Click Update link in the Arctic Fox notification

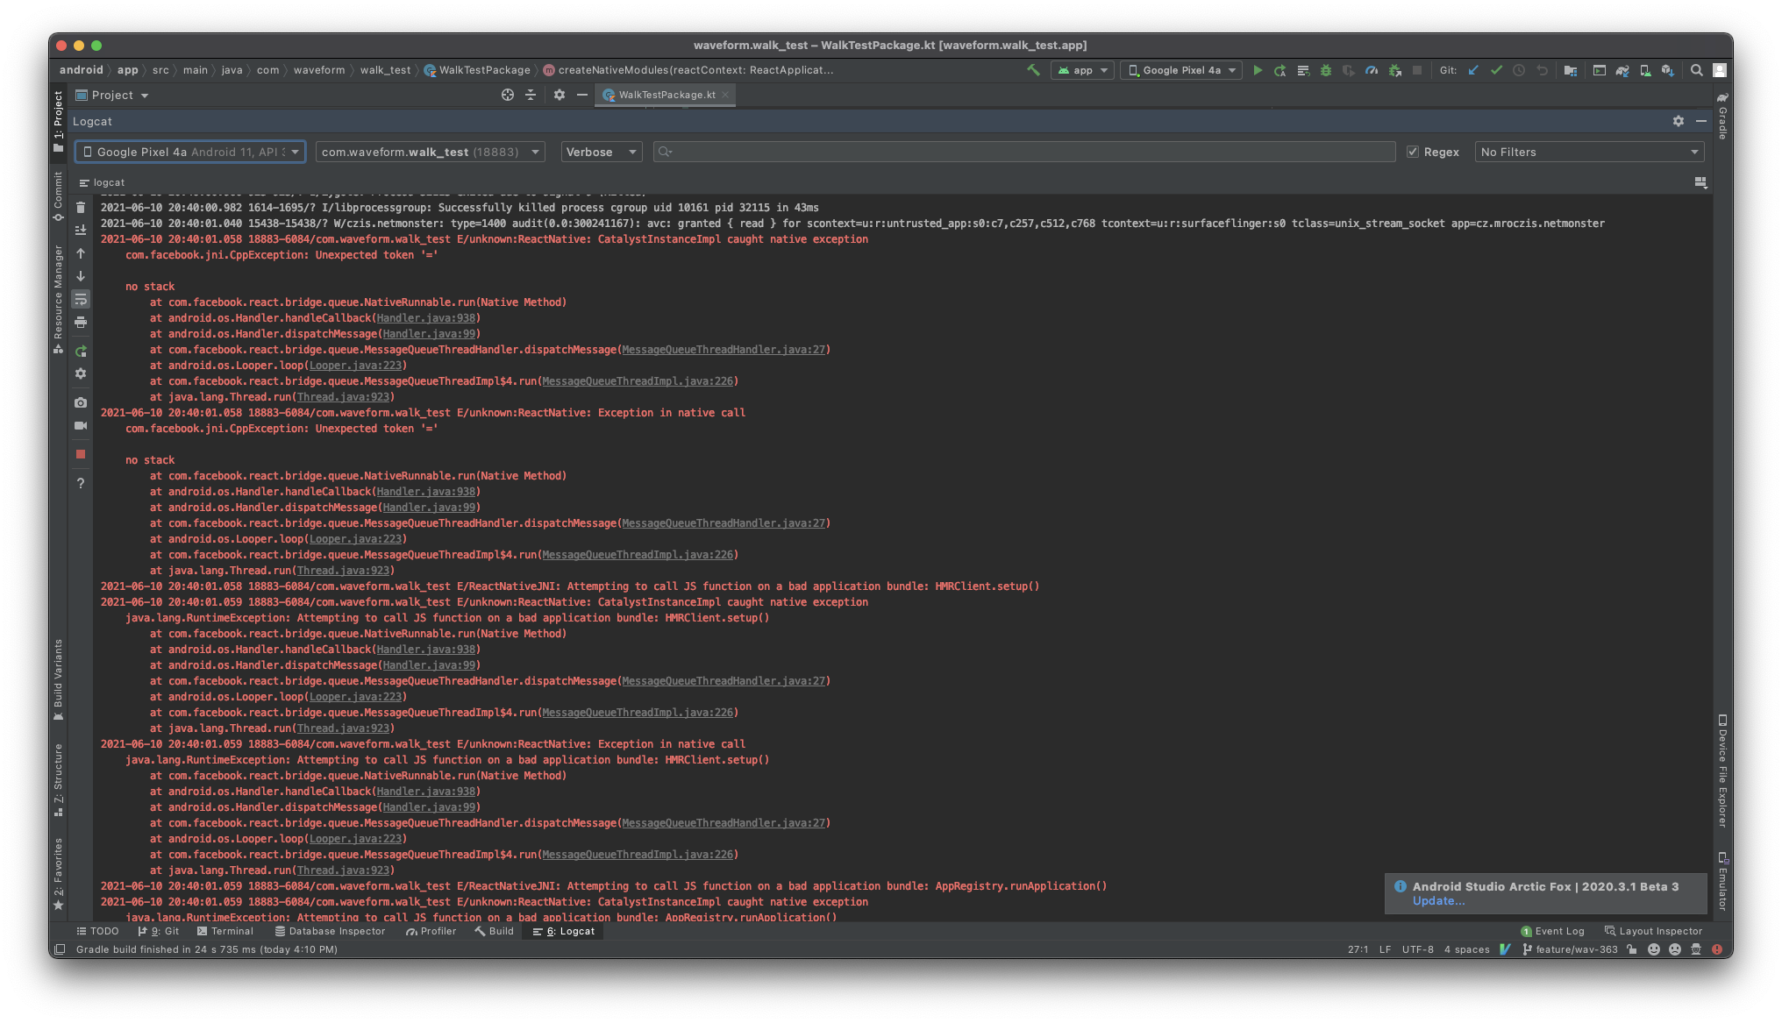[1438, 901]
